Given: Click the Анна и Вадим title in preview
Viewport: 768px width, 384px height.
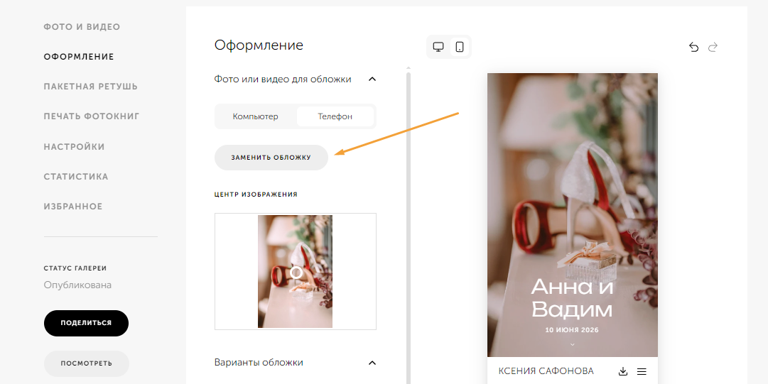Looking at the screenshot, I should point(572,298).
